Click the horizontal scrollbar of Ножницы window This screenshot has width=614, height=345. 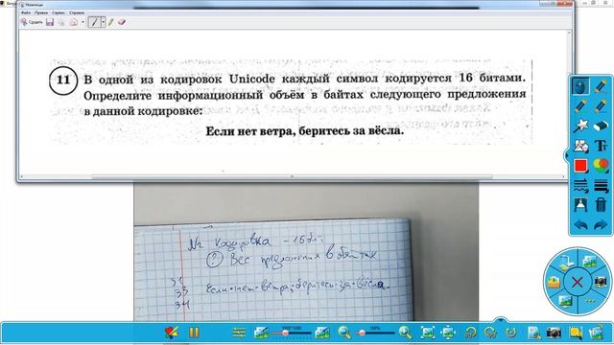pos(292,176)
